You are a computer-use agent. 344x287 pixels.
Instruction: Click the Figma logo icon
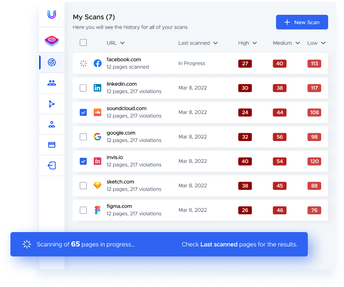pos(98,210)
